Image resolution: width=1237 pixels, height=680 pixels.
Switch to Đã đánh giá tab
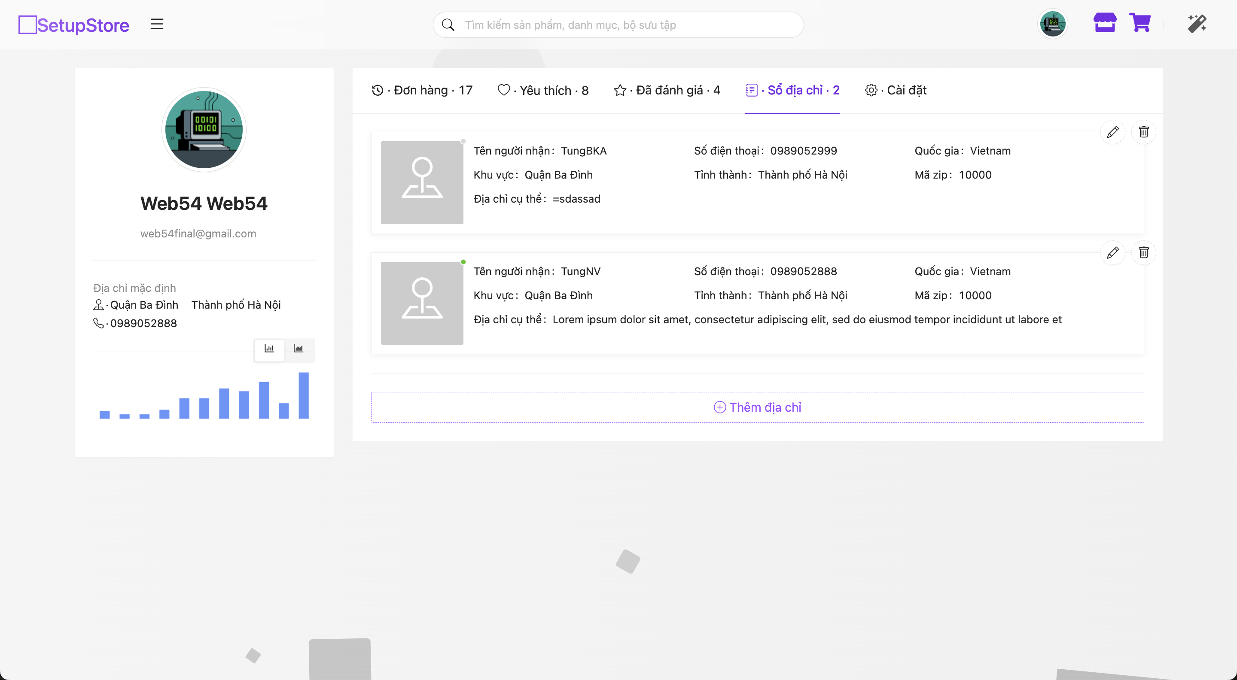[x=667, y=90]
